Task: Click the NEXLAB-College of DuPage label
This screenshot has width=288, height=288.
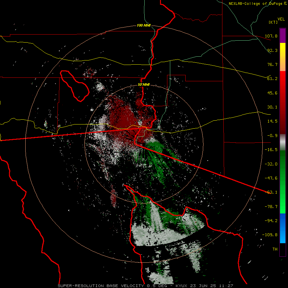Action: pyautogui.click(x=255, y=4)
